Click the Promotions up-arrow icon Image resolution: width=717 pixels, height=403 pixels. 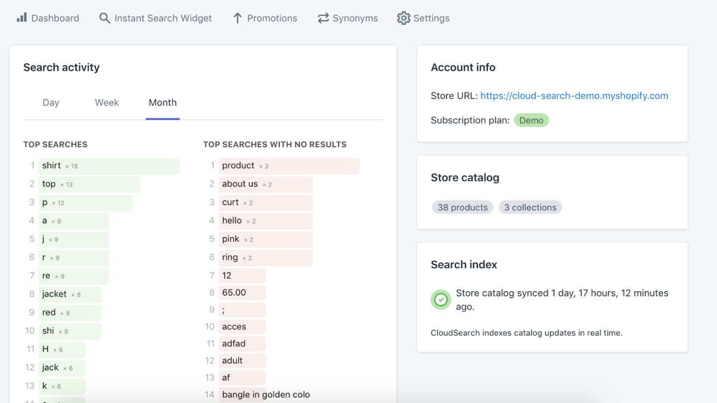tap(237, 17)
